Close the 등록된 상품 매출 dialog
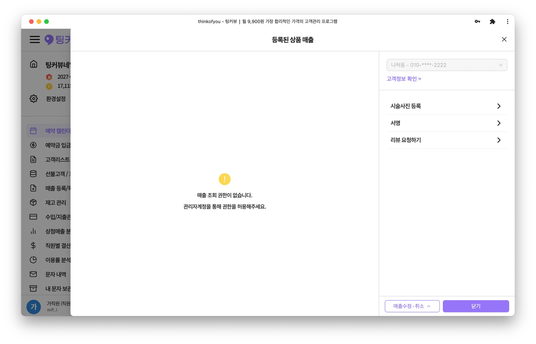536x344 pixels. (504, 39)
